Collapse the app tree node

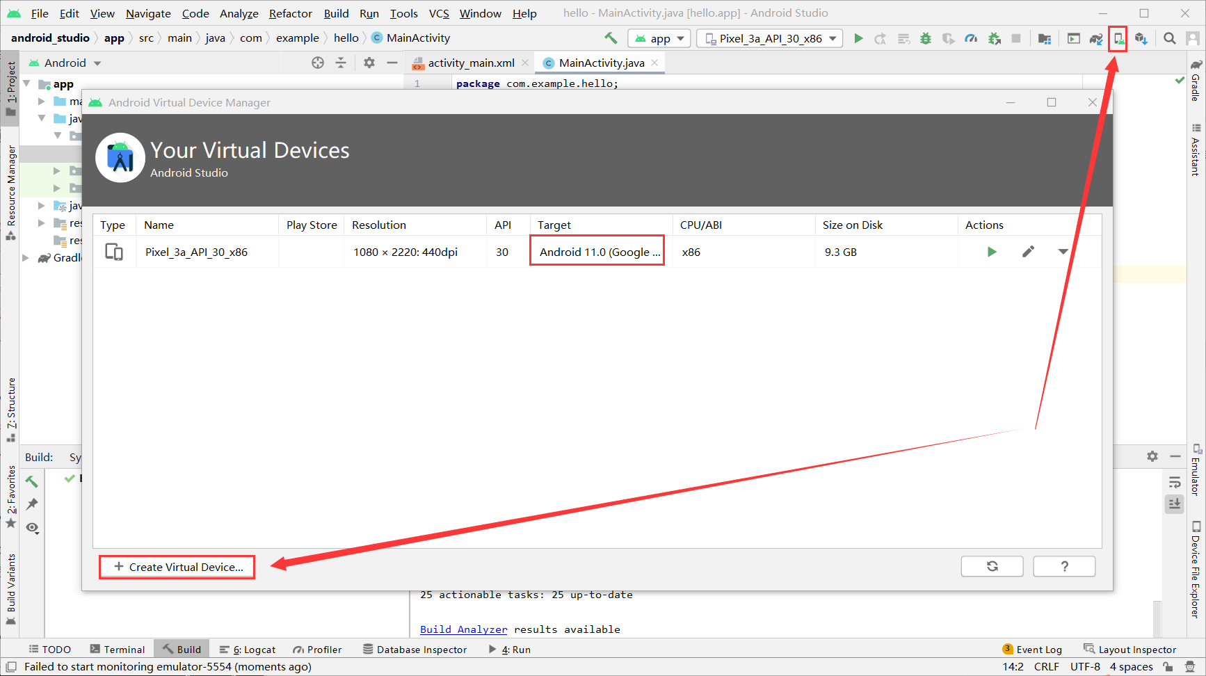27,83
